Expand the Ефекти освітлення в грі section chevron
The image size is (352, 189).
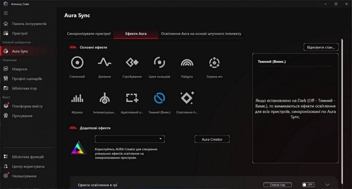pos(327,185)
